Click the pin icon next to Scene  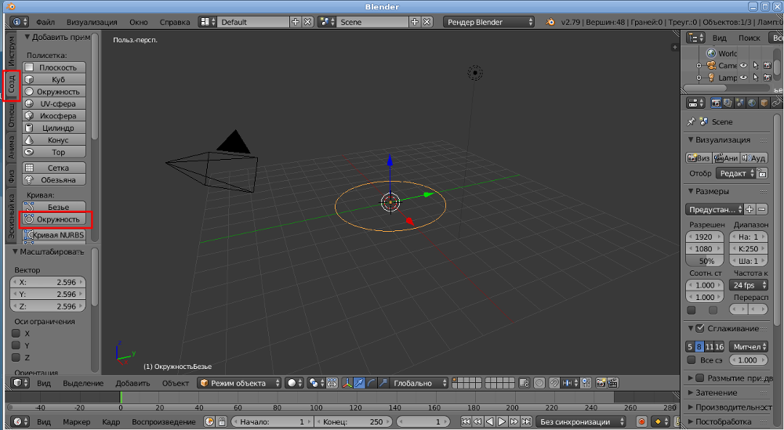(x=691, y=121)
